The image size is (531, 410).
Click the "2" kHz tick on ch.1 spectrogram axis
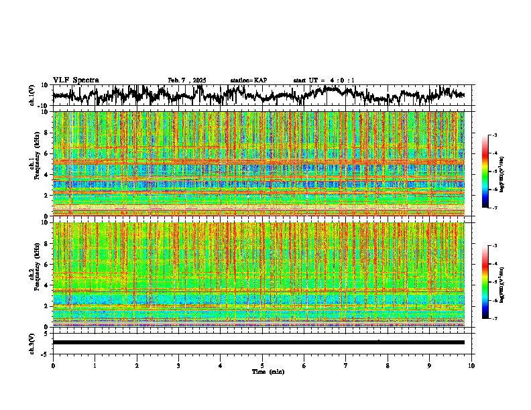click(47, 195)
